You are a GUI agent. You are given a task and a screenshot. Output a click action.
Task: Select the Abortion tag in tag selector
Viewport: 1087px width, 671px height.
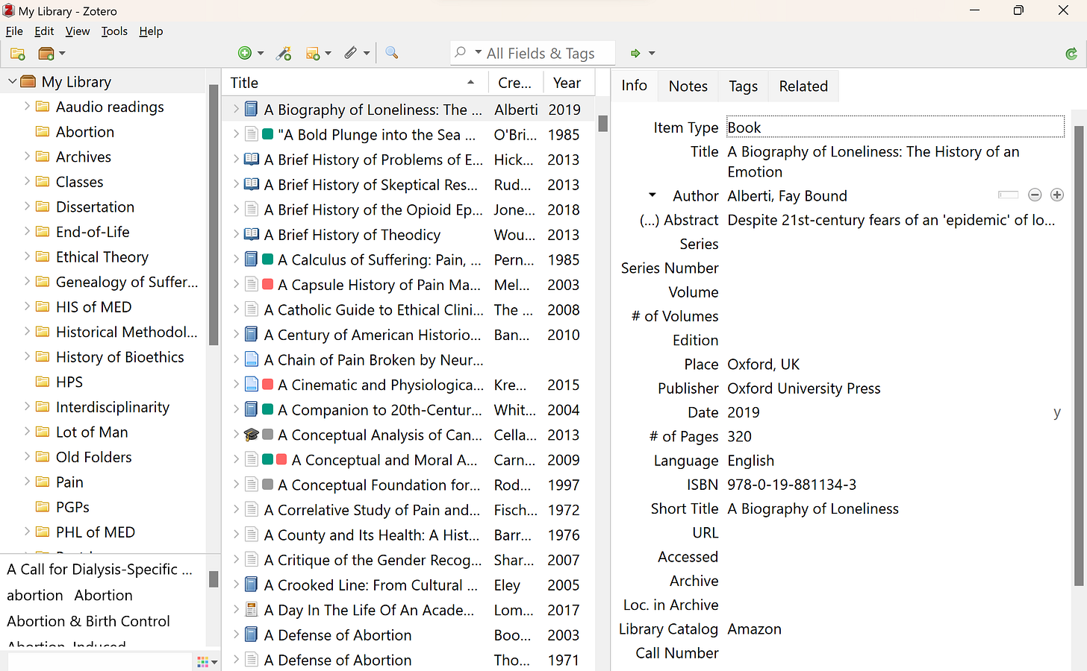104,596
